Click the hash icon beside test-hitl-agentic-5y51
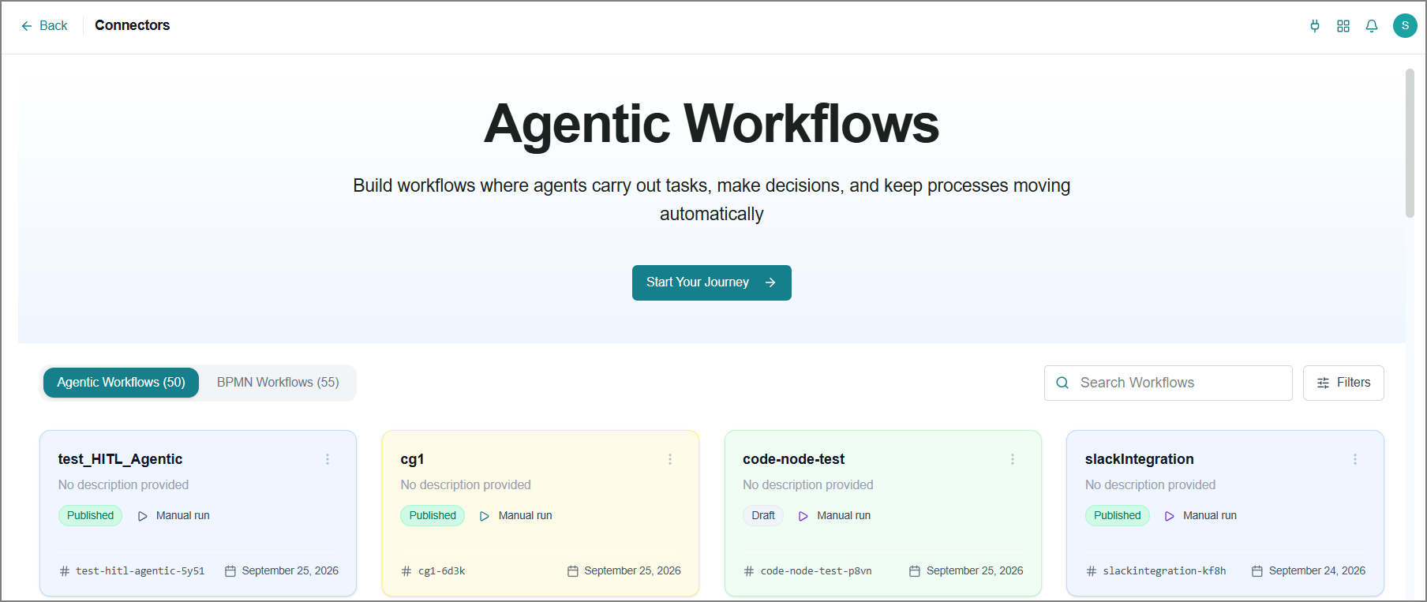This screenshot has height=602, width=1427. 65,571
